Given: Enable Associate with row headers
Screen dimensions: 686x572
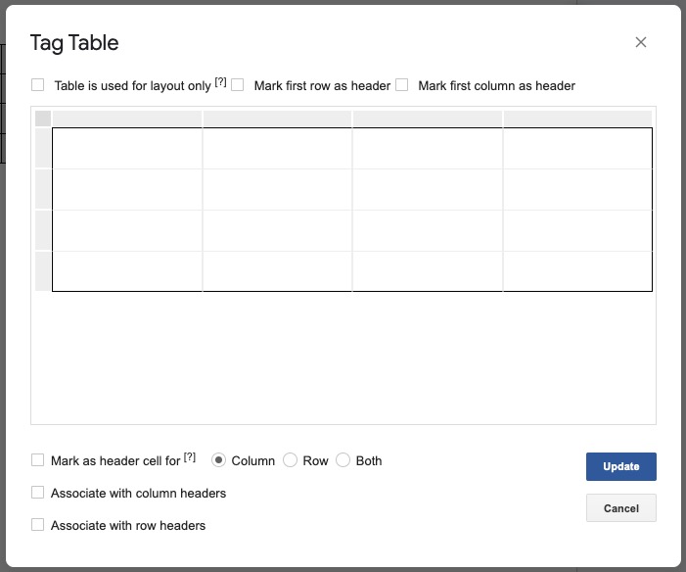Looking at the screenshot, I should pyautogui.click(x=37, y=524).
